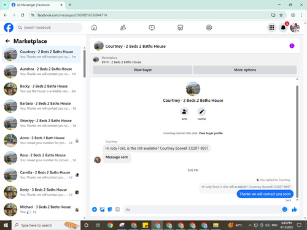Open the Michael - 3 Beds 2 Baths conversation
This screenshot has height=230, width=307.
coord(41,210)
